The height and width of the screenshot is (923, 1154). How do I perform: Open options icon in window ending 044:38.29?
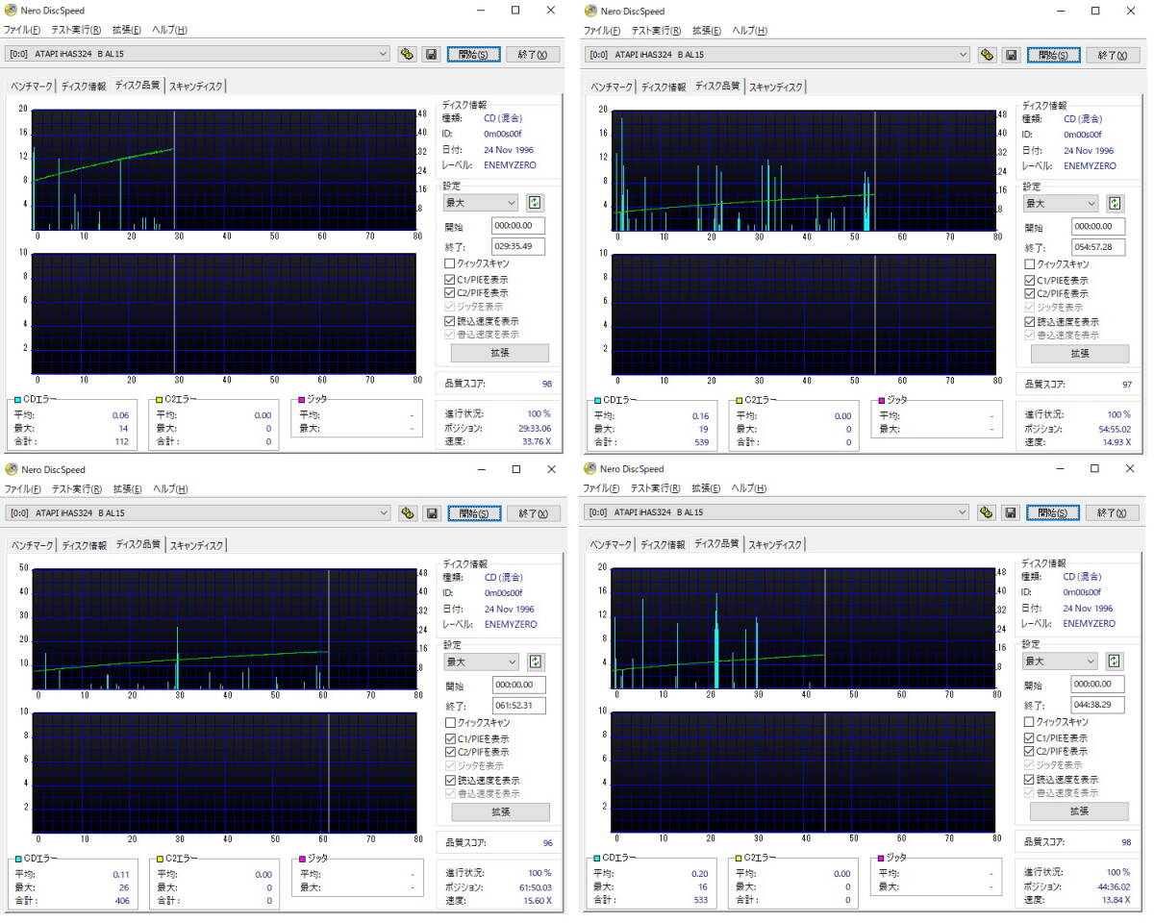pos(987,512)
